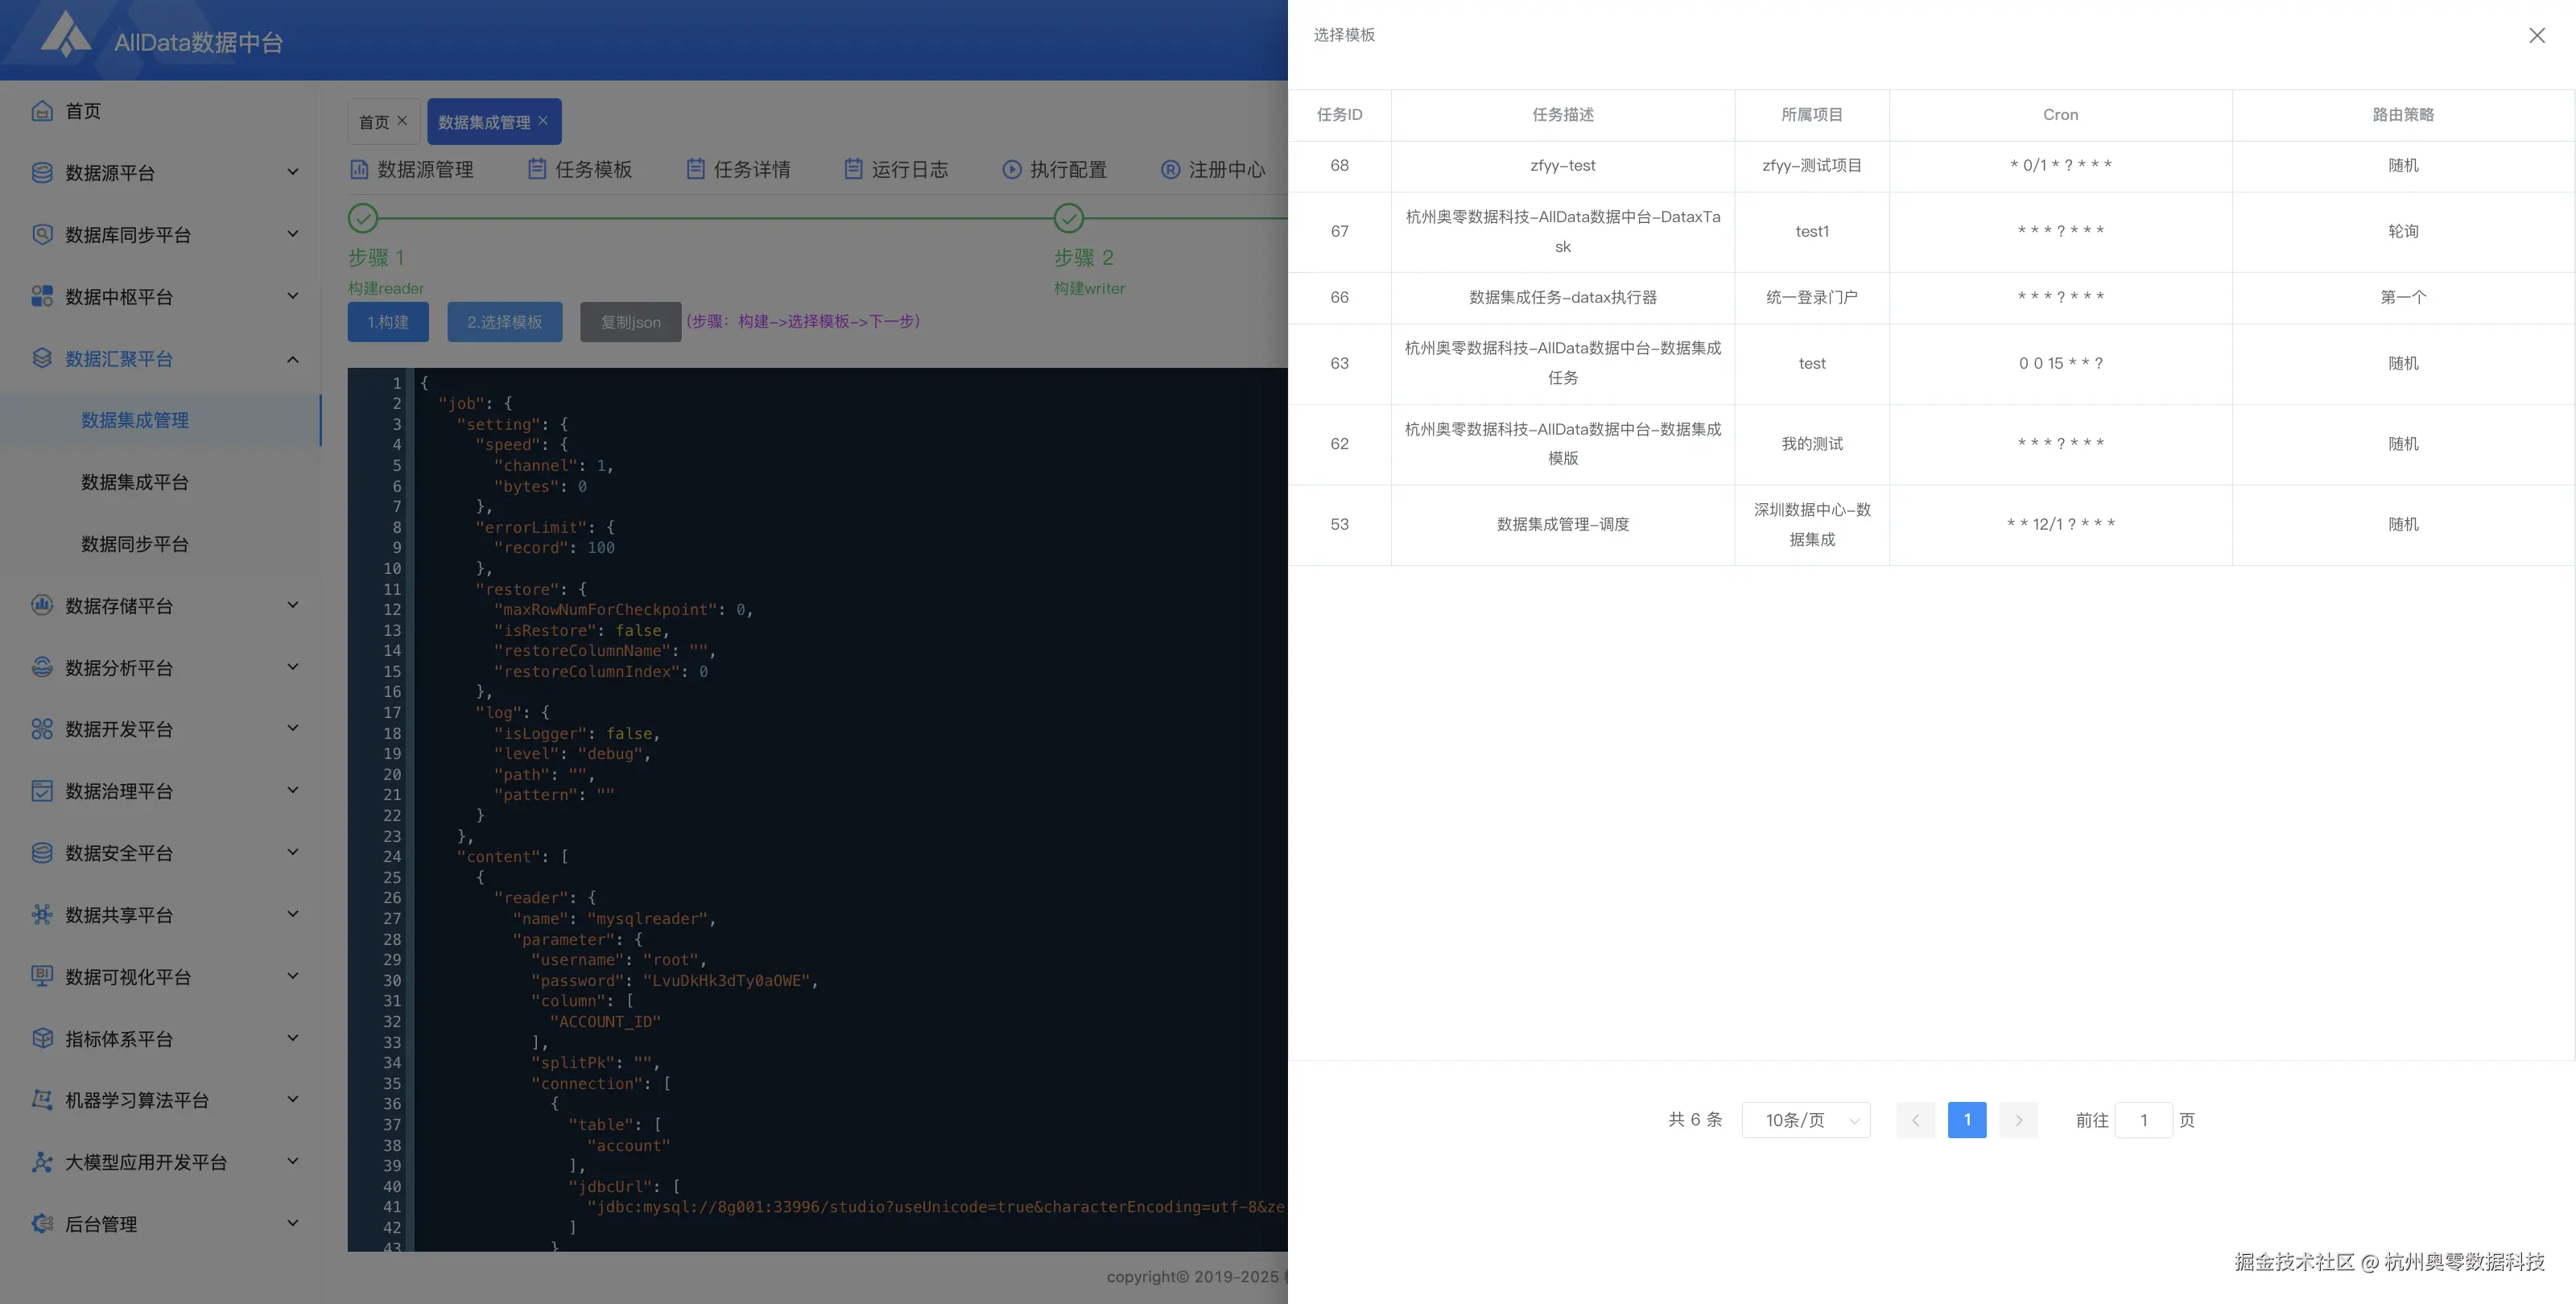The image size is (2576, 1304).
Task: Select the 数据分析平台 analysis icon
Action: pyautogui.click(x=41, y=667)
